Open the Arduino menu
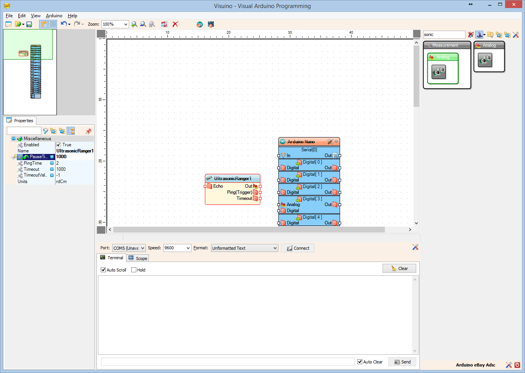 tap(54, 16)
